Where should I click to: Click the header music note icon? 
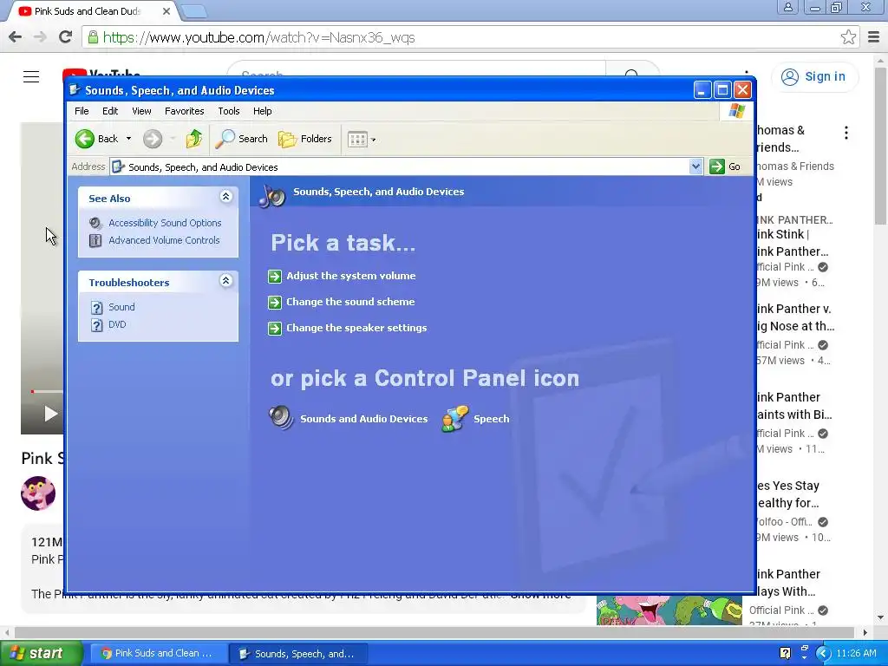[272, 196]
